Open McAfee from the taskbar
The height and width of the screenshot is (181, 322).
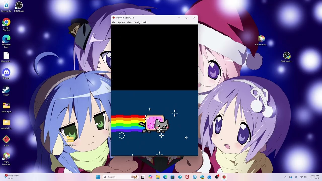[187, 177]
